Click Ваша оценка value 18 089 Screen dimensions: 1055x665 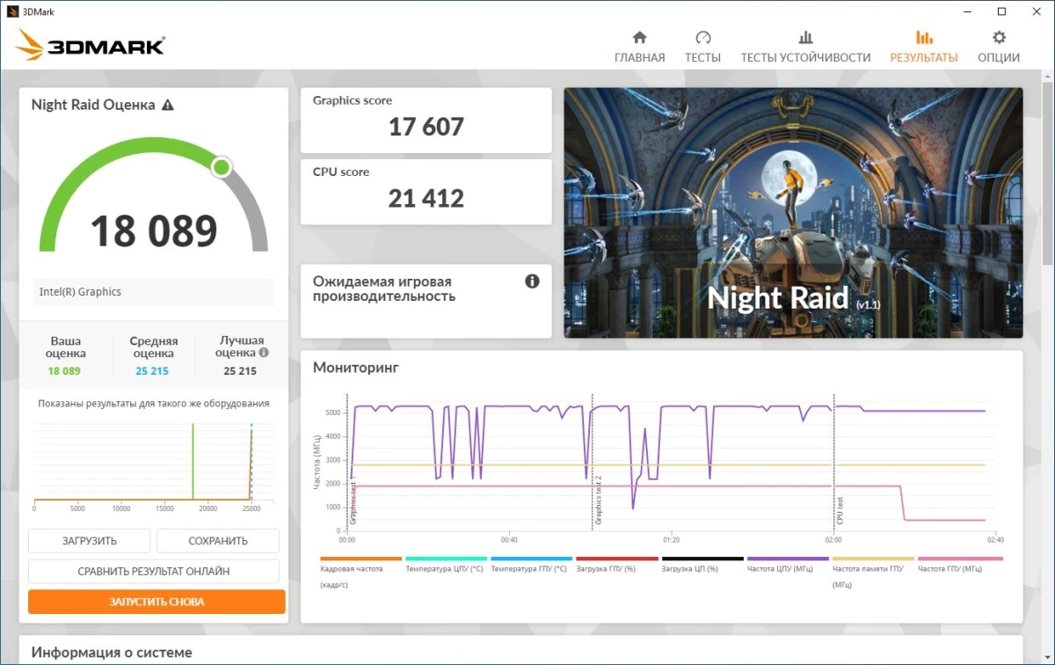[x=64, y=371]
